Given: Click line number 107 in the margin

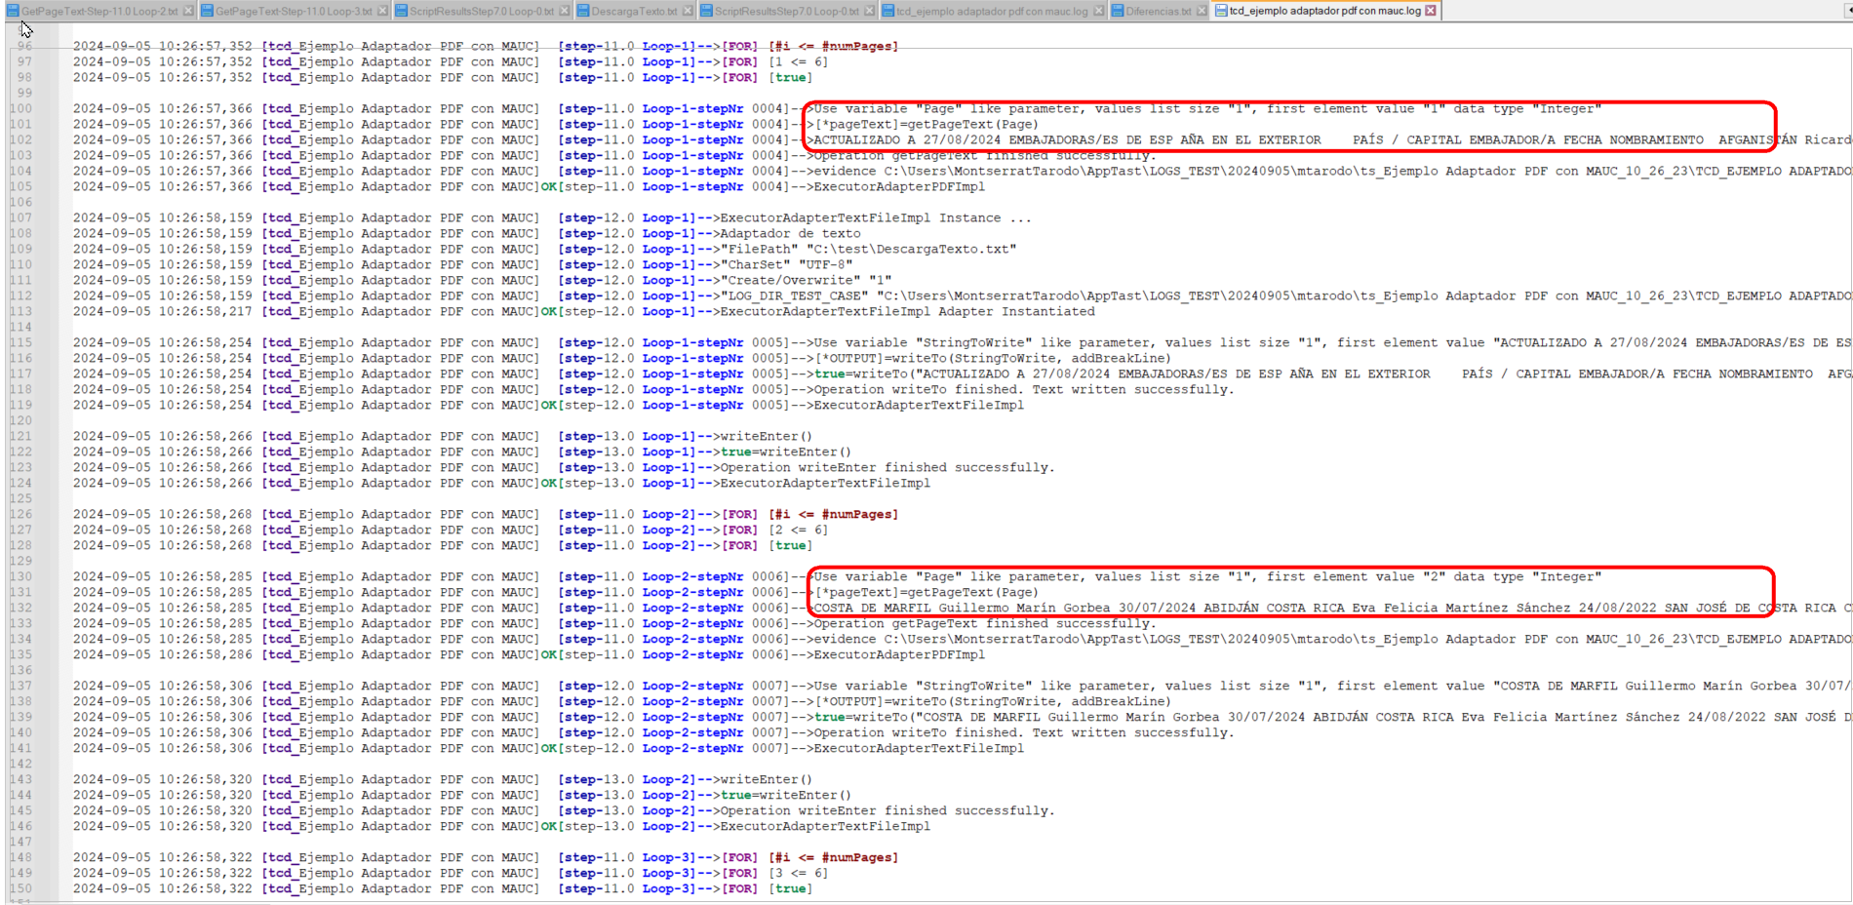Looking at the screenshot, I should [21, 218].
